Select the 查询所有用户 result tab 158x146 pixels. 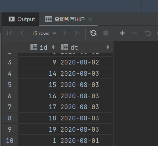68,19
